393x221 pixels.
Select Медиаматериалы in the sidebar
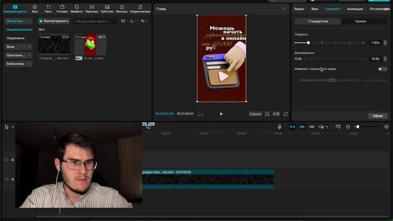pos(19,29)
